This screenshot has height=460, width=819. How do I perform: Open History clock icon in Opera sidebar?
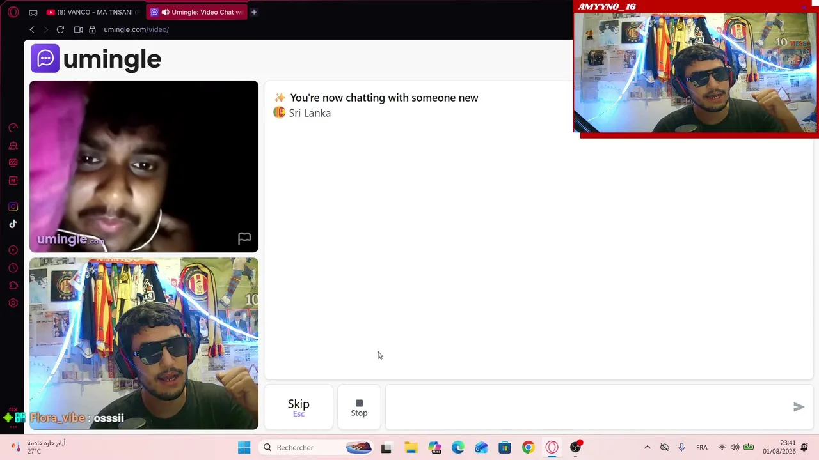pos(13,268)
